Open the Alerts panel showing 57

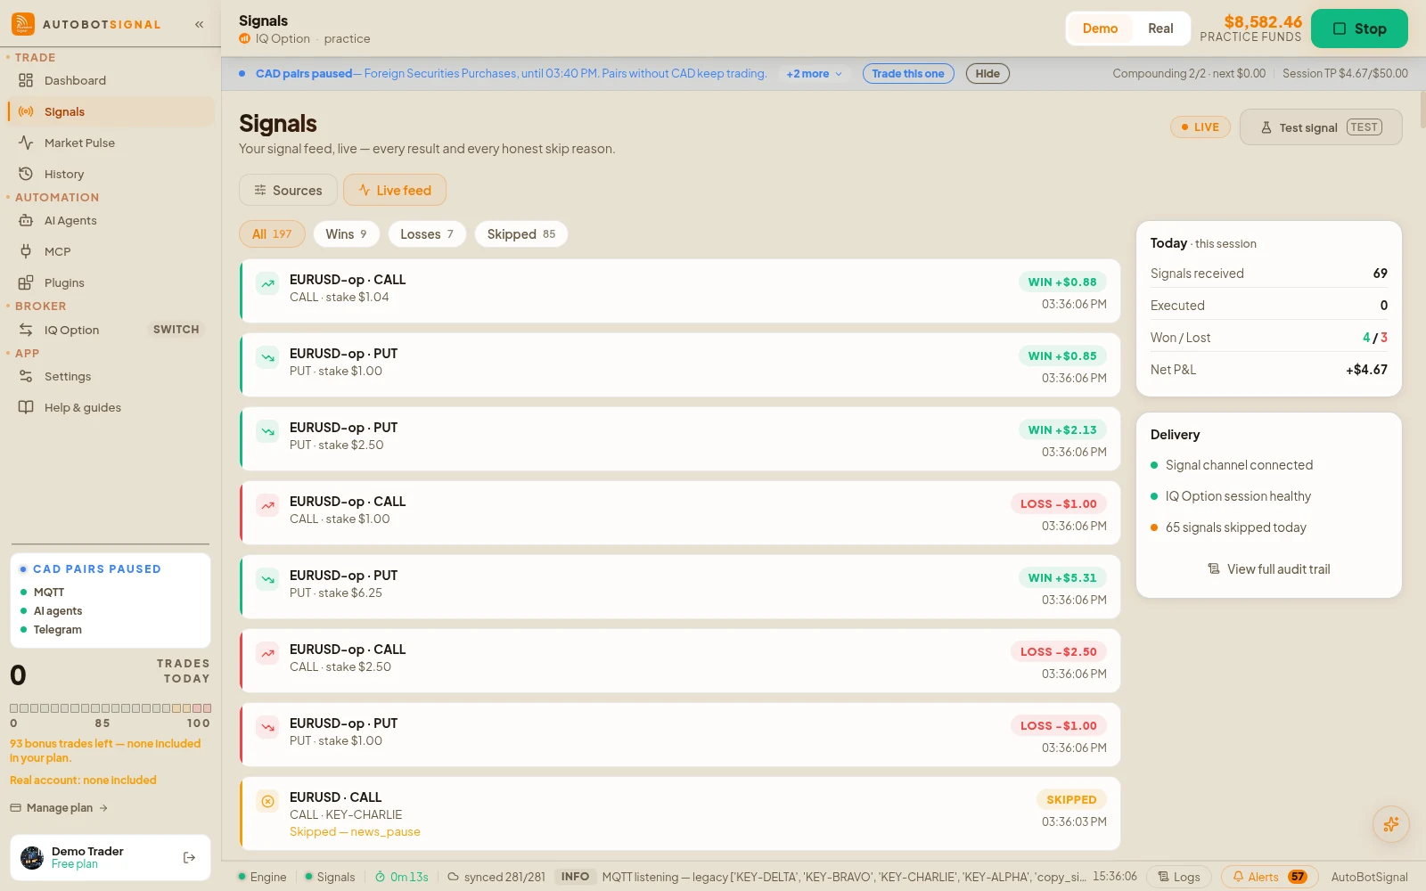[1269, 877]
